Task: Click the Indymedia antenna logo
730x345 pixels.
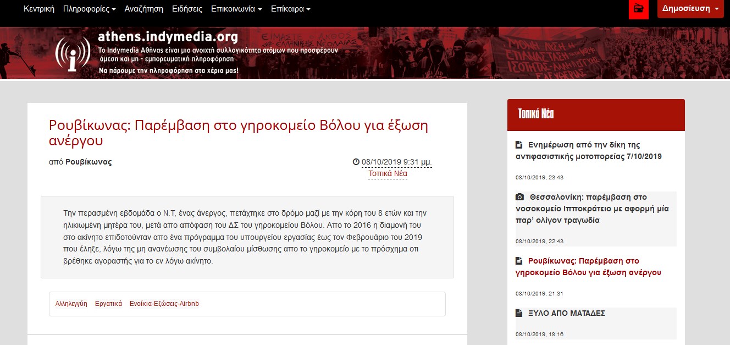Action: click(x=73, y=53)
